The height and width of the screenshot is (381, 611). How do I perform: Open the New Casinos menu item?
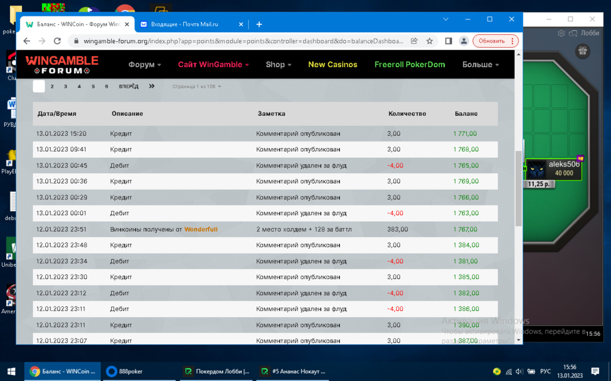coord(332,65)
